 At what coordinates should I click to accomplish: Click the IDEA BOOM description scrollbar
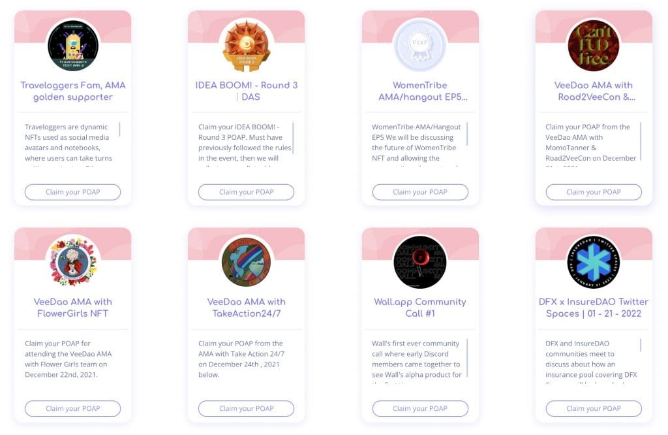click(293, 138)
